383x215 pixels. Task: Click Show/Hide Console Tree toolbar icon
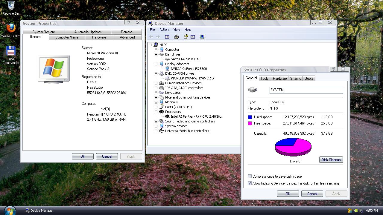tap(167, 37)
